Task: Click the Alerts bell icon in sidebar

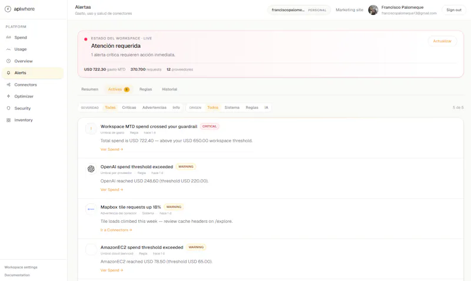Action: click(x=8, y=73)
